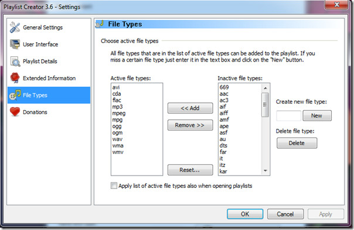Enable Apply list of active file types checkbox

114,186
